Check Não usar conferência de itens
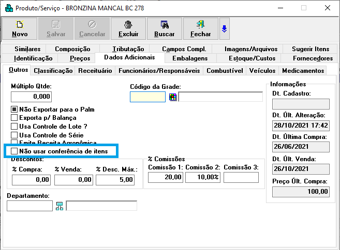This screenshot has height=250, width=340. pyautogui.click(x=14, y=151)
